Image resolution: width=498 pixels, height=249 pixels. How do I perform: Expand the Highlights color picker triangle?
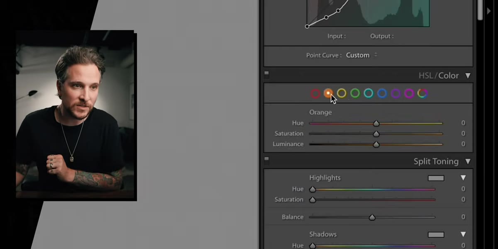(463, 178)
